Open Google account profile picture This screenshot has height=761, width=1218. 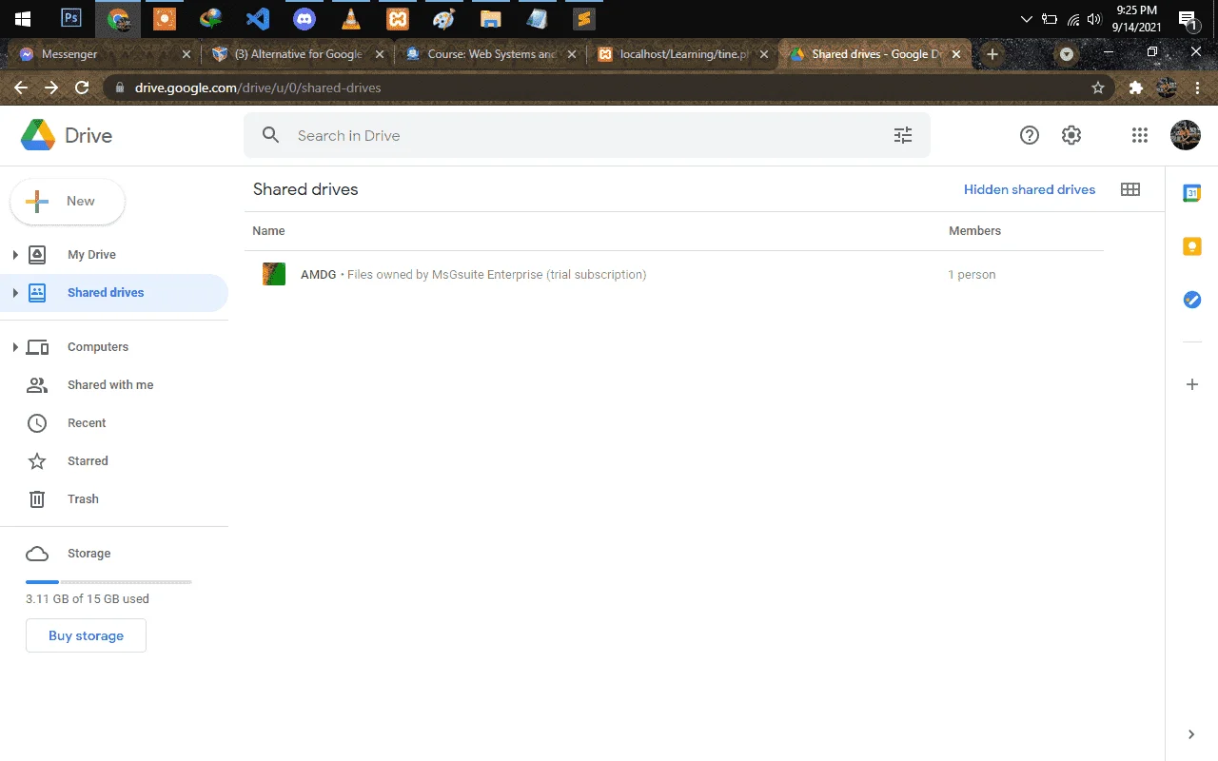point(1186,135)
